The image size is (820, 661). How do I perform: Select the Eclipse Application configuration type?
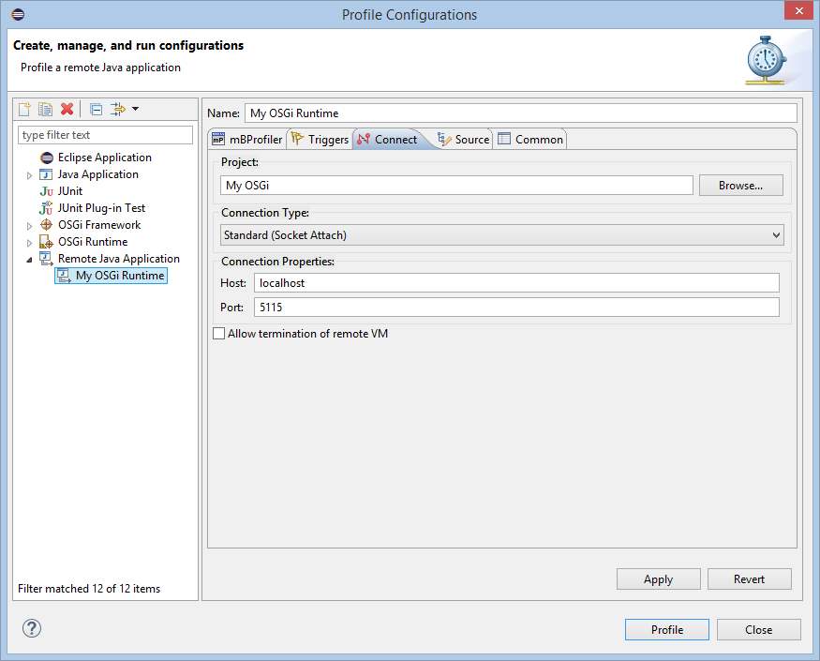[x=104, y=158]
